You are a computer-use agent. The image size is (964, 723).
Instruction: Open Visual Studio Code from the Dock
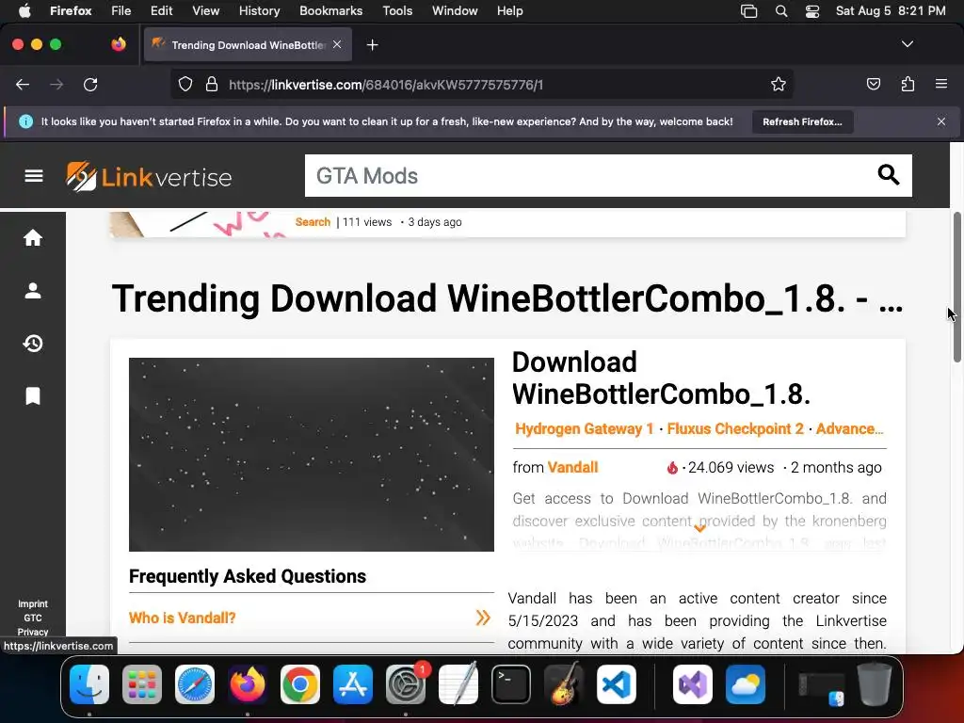point(616,684)
